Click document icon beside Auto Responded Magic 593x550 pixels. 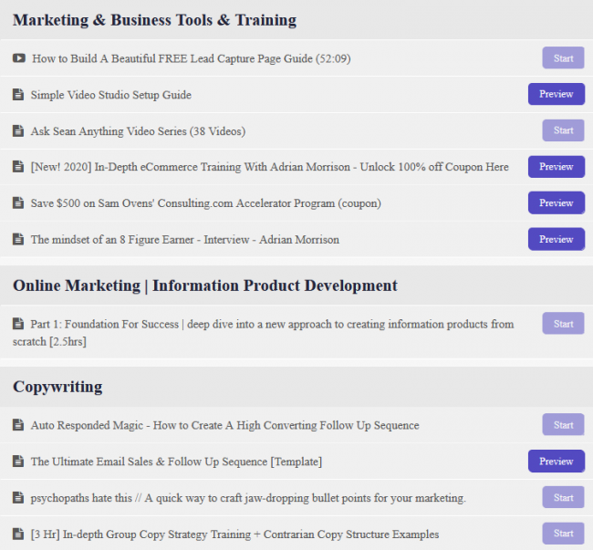(18, 425)
